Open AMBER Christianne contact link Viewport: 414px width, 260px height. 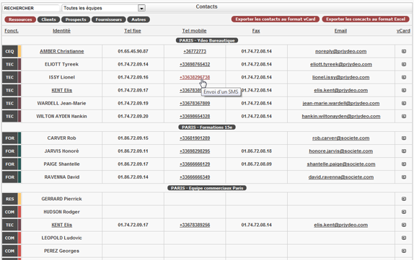click(x=62, y=51)
